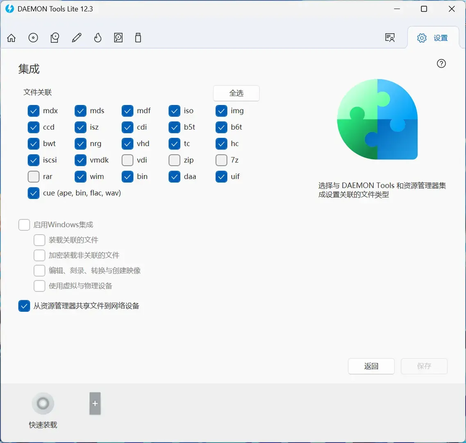Click the 返回 back button
This screenshot has height=443, width=466.
click(x=371, y=366)
